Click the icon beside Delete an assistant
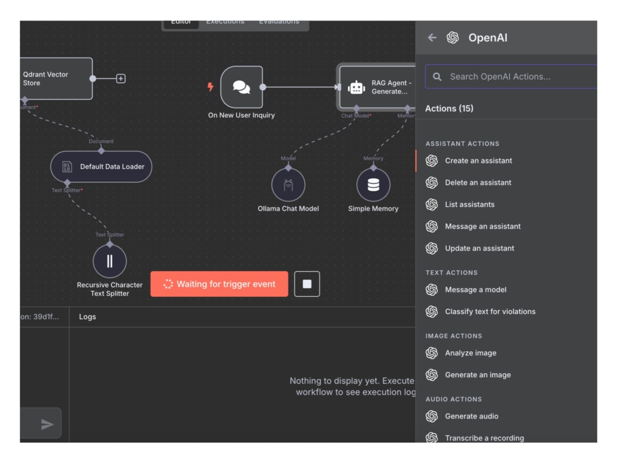This screenshot has height=463, width=618. click(431, 183)
